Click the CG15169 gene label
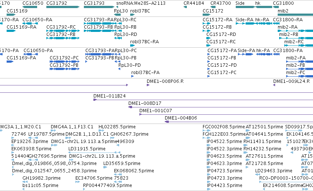 pyautogui.click(x=17, y=11)
